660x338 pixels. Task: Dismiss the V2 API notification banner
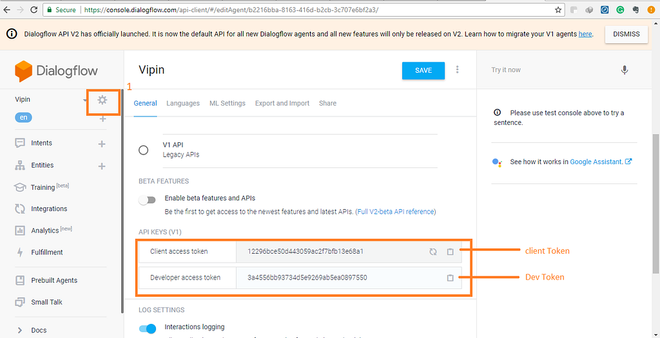coord(626,34)
